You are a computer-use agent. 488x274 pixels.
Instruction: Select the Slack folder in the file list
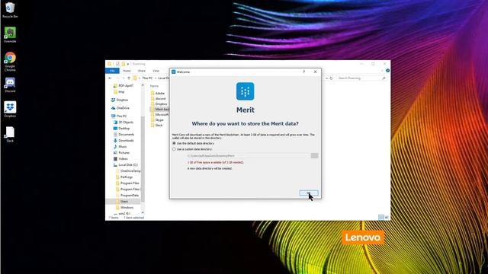tap(157, 125)
